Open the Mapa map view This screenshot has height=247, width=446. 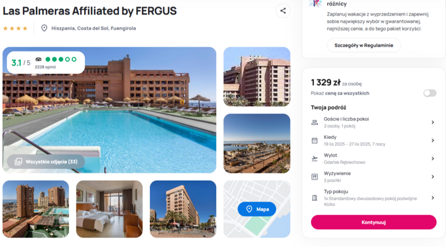256,209
